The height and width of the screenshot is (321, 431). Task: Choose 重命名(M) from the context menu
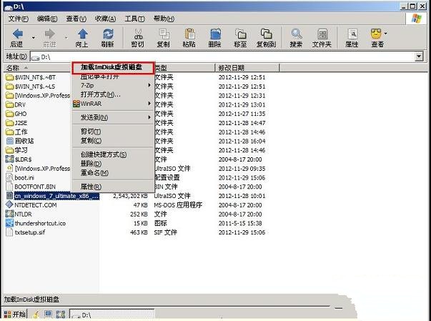[94, 173]
